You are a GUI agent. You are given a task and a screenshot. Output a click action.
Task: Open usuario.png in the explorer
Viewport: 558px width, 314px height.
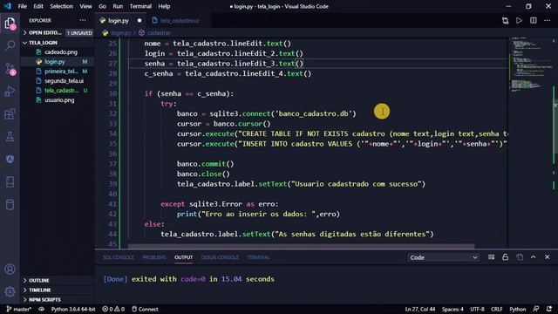[x=57, y=100]
